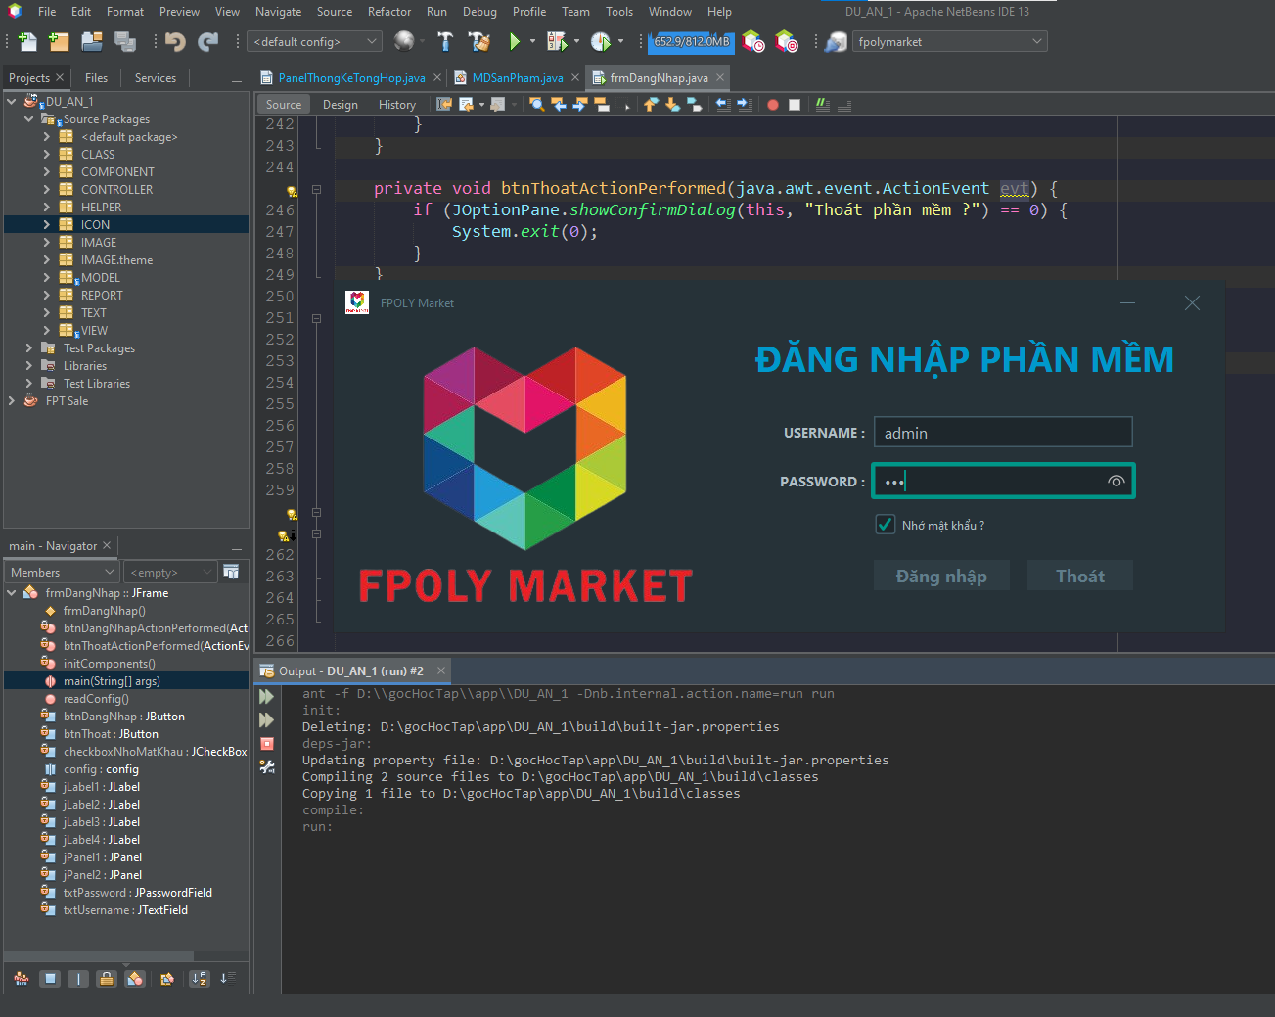The width and height of the screenshot is (1275, 1017).
Task: Click the bookmark toggle icon in editor toolbar
Action: tap(694, 104)
